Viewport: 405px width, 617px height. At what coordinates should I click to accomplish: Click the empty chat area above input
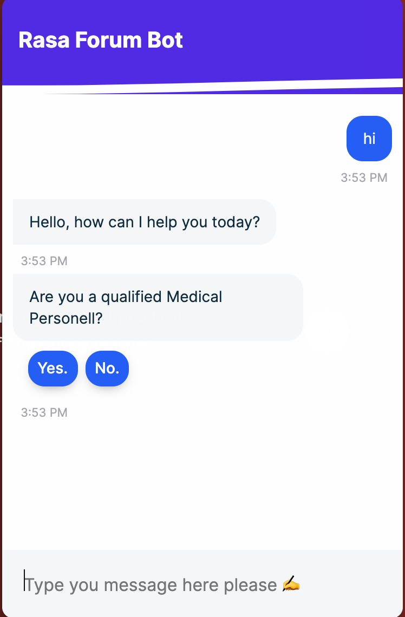coord(203,484)
